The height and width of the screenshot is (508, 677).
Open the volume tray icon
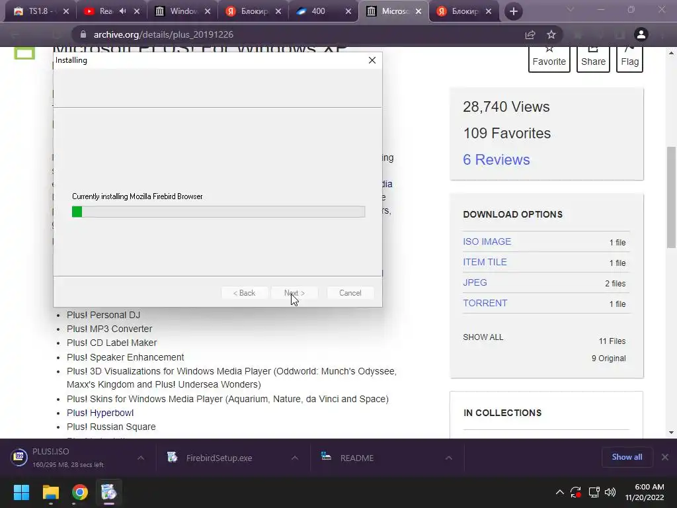610,492
